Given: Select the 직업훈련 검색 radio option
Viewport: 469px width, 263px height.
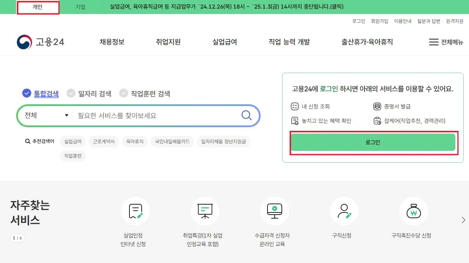Looking at the screenshot, I should (124, 94).
